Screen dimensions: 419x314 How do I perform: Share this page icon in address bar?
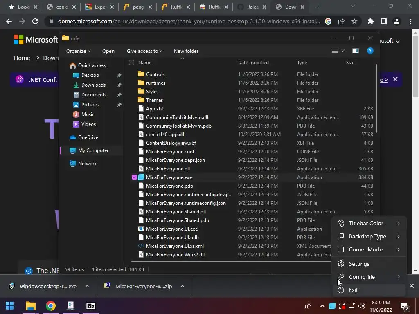341,21
